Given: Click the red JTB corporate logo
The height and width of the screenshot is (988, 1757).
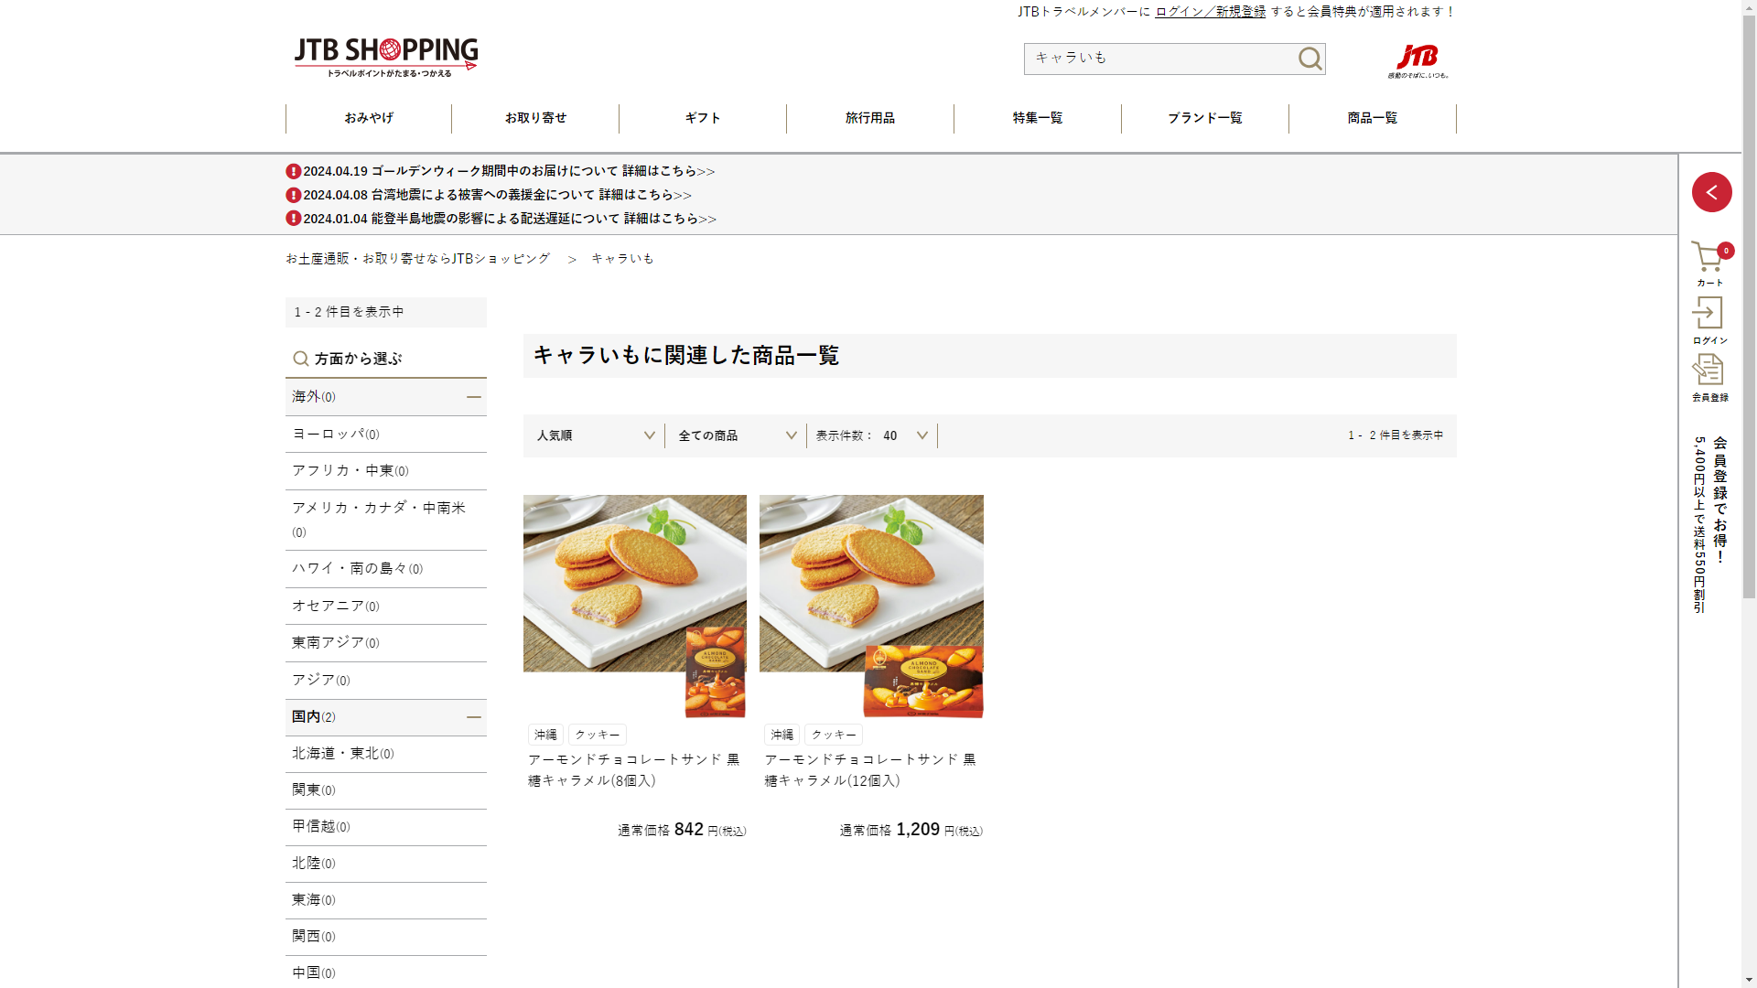Looking at the screenshot, I should [1417, 59].
